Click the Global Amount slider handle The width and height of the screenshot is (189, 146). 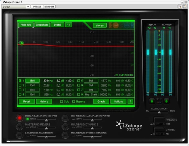click(x=159, y=113)
